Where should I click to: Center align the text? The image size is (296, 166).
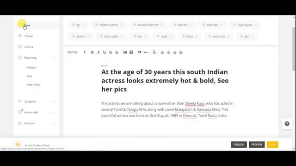pyautogui.click(x=168, y=52)
